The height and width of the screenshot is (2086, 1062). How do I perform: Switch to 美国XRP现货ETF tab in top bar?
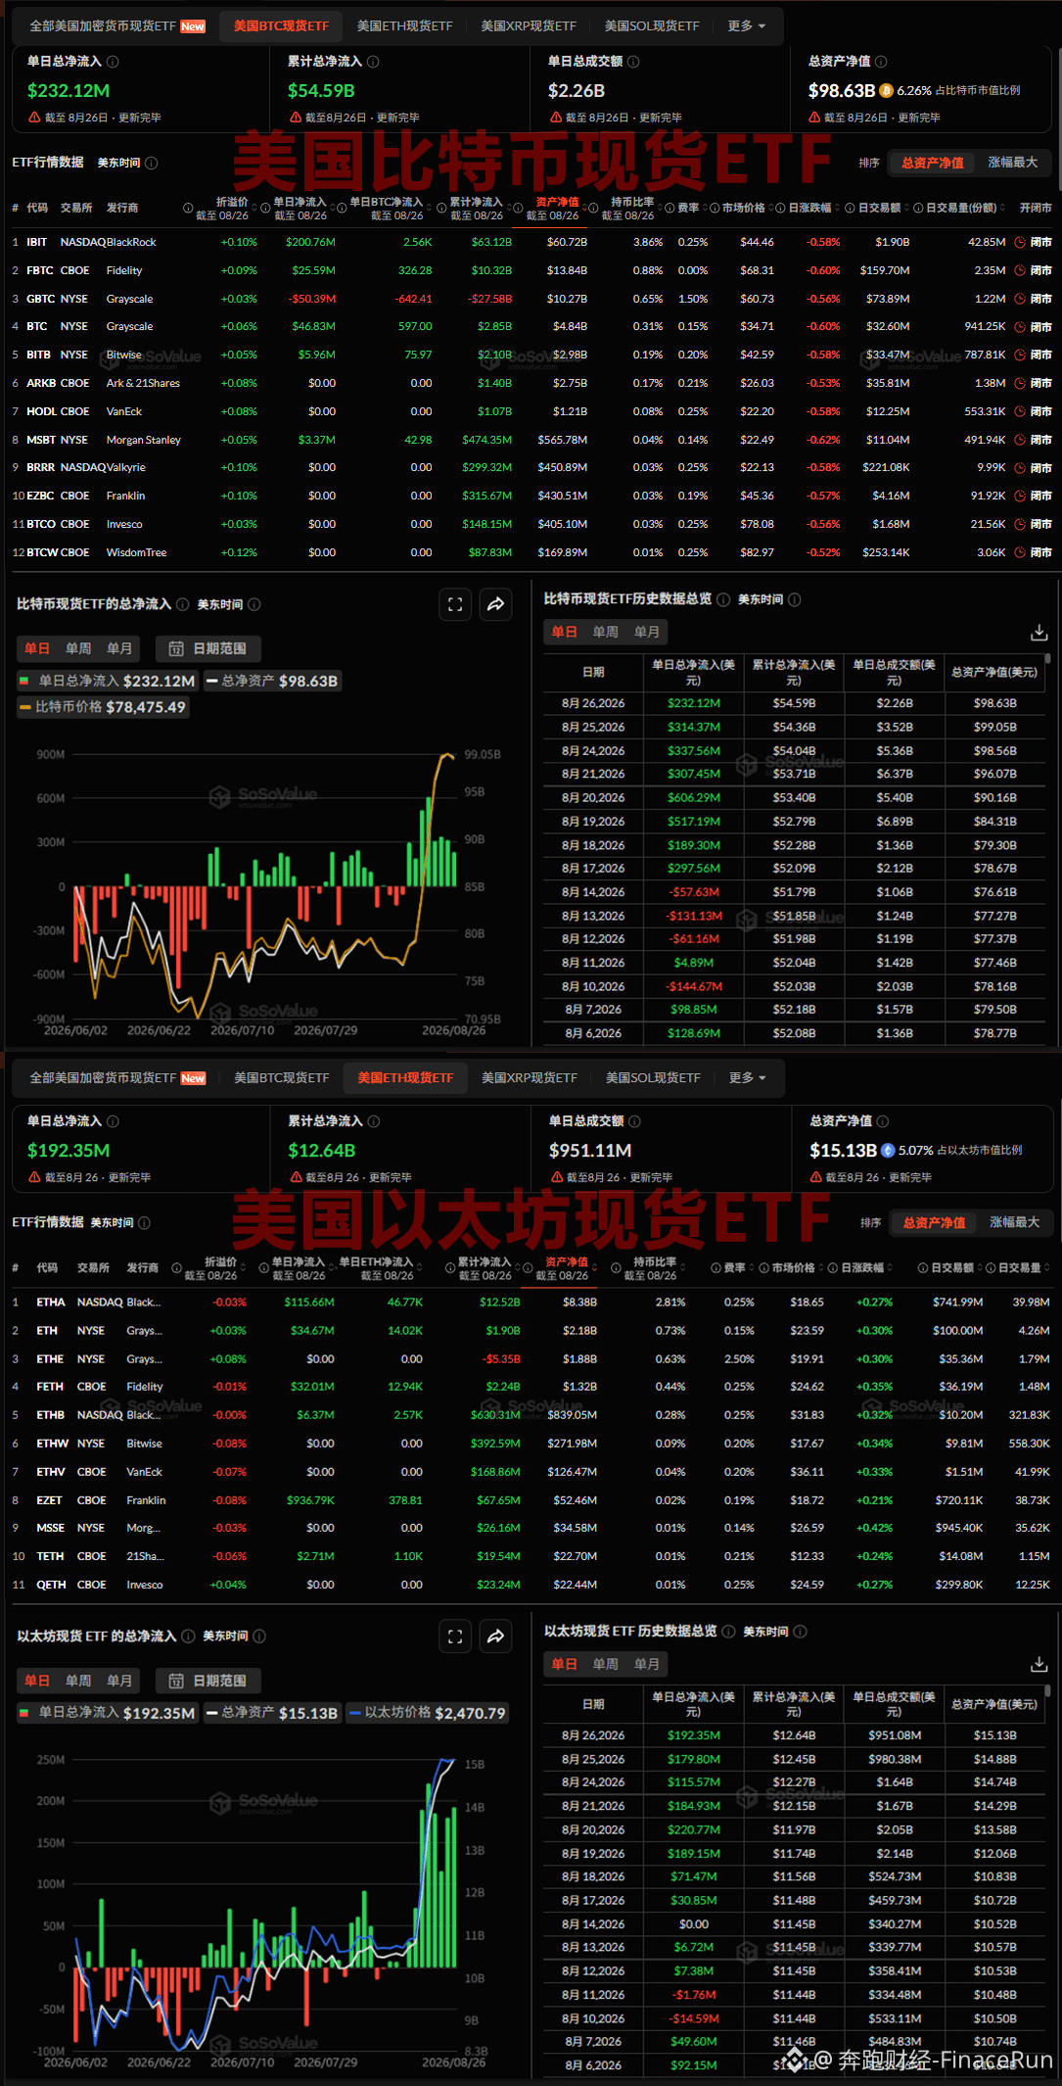[x=529, y=26]
